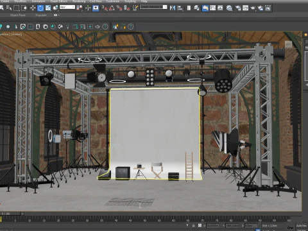Open Autodesk A360 gallery icon
Image resolution: width=308 pixels, height=231 pixels.
(268, 8)
